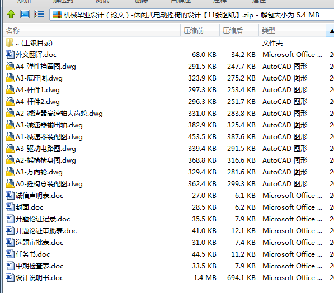Click the Word icon of 外文翻译.doc
The height and width of the screenshot is (293, 334).
click(10, 54)
